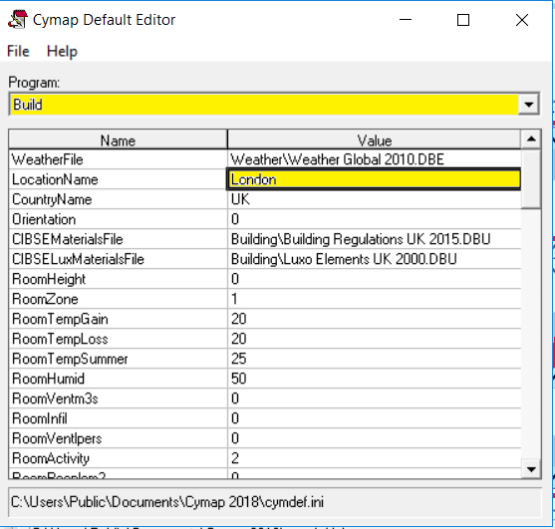Click the RoomHeight value cell

click(374, 279)
